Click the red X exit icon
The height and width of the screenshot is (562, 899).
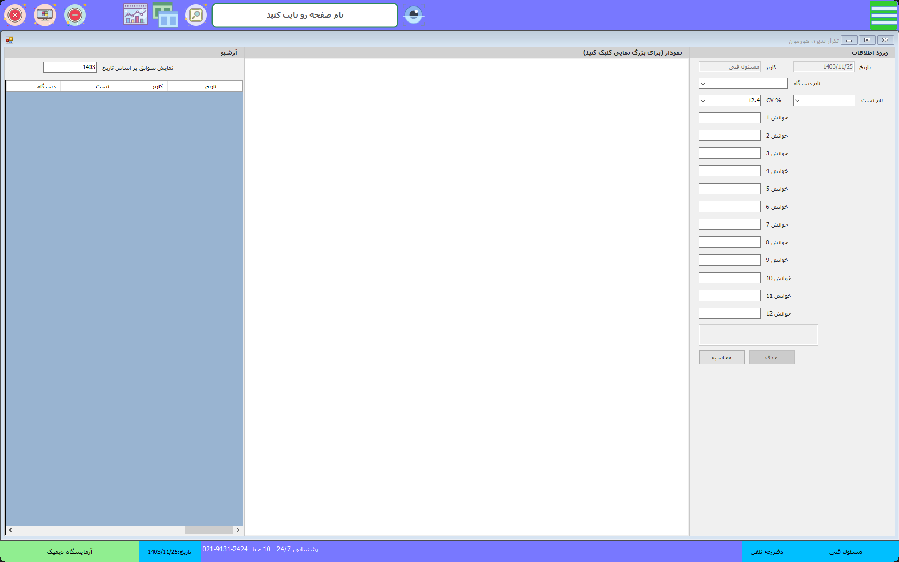(x=15, y=15)
